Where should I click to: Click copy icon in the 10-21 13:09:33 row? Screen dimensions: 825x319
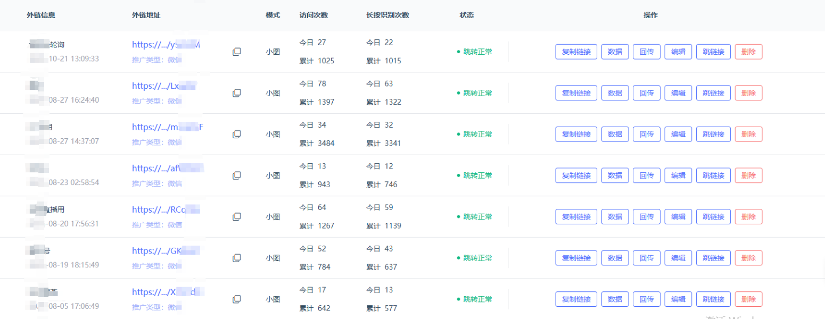[237, 52]
